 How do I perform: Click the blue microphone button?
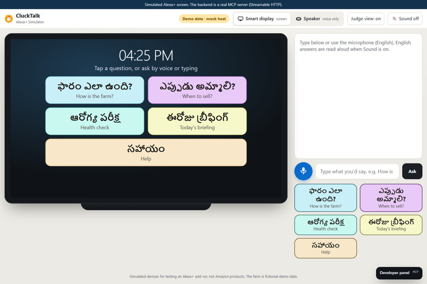303,171
